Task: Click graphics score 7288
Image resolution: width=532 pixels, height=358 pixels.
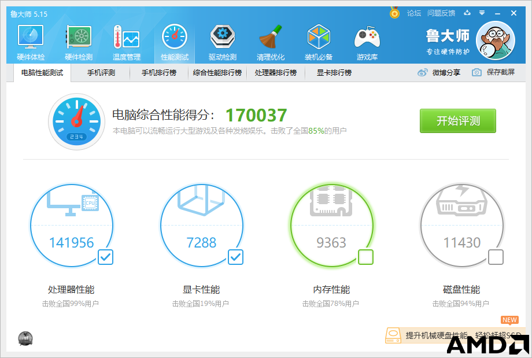Action: pyautogui.click(x=202, y=243)
